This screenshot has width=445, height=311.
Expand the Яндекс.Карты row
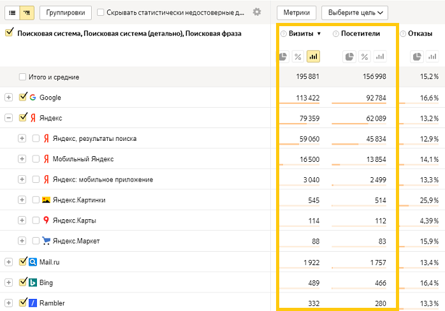coord(22,221)
